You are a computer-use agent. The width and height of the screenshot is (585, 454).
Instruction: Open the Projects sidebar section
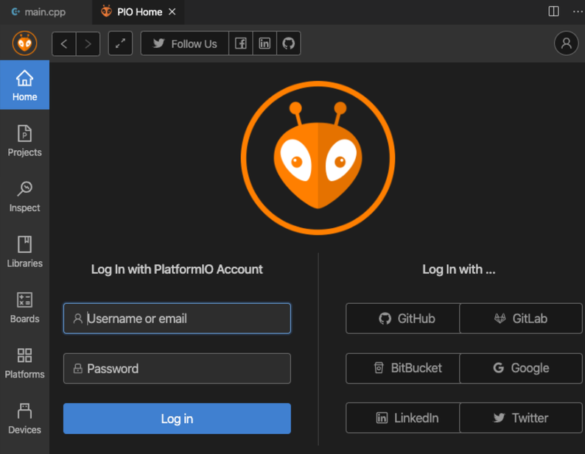(24, 141)
